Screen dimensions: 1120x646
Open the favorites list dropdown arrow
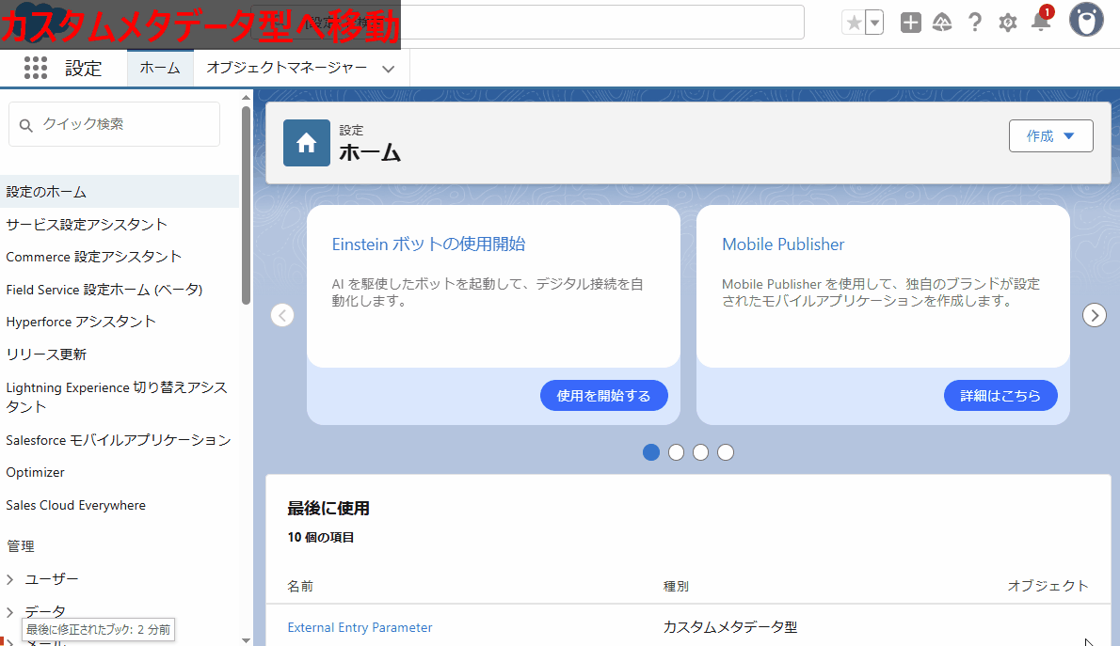coord(875,23)
